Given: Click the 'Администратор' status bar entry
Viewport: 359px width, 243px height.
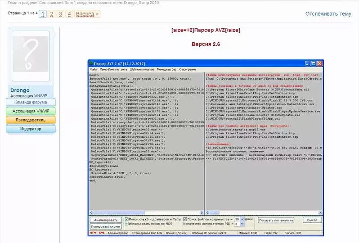Looking at the screenshot, I should coord(118,233).
